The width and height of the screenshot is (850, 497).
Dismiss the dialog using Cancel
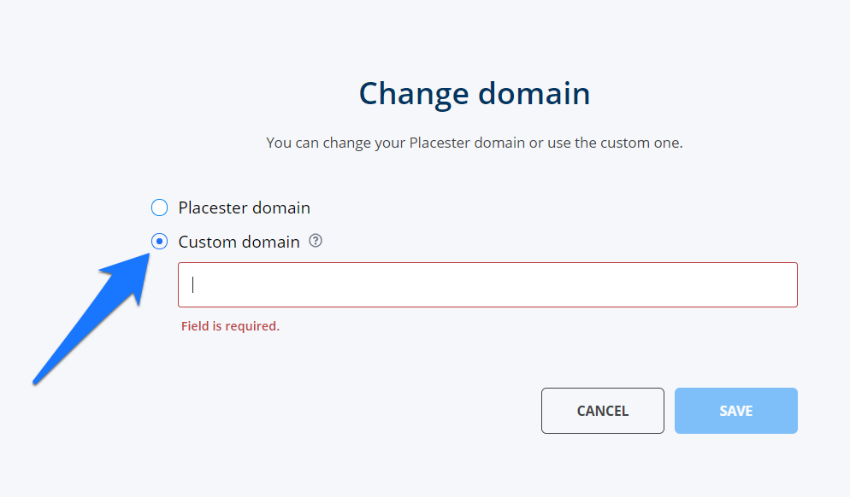click(602, 411)
